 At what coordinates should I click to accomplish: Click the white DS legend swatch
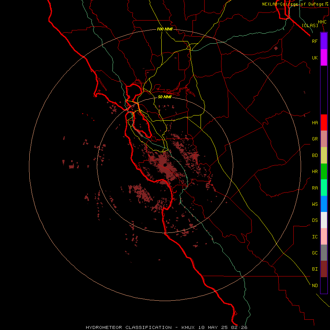[324, 220]
